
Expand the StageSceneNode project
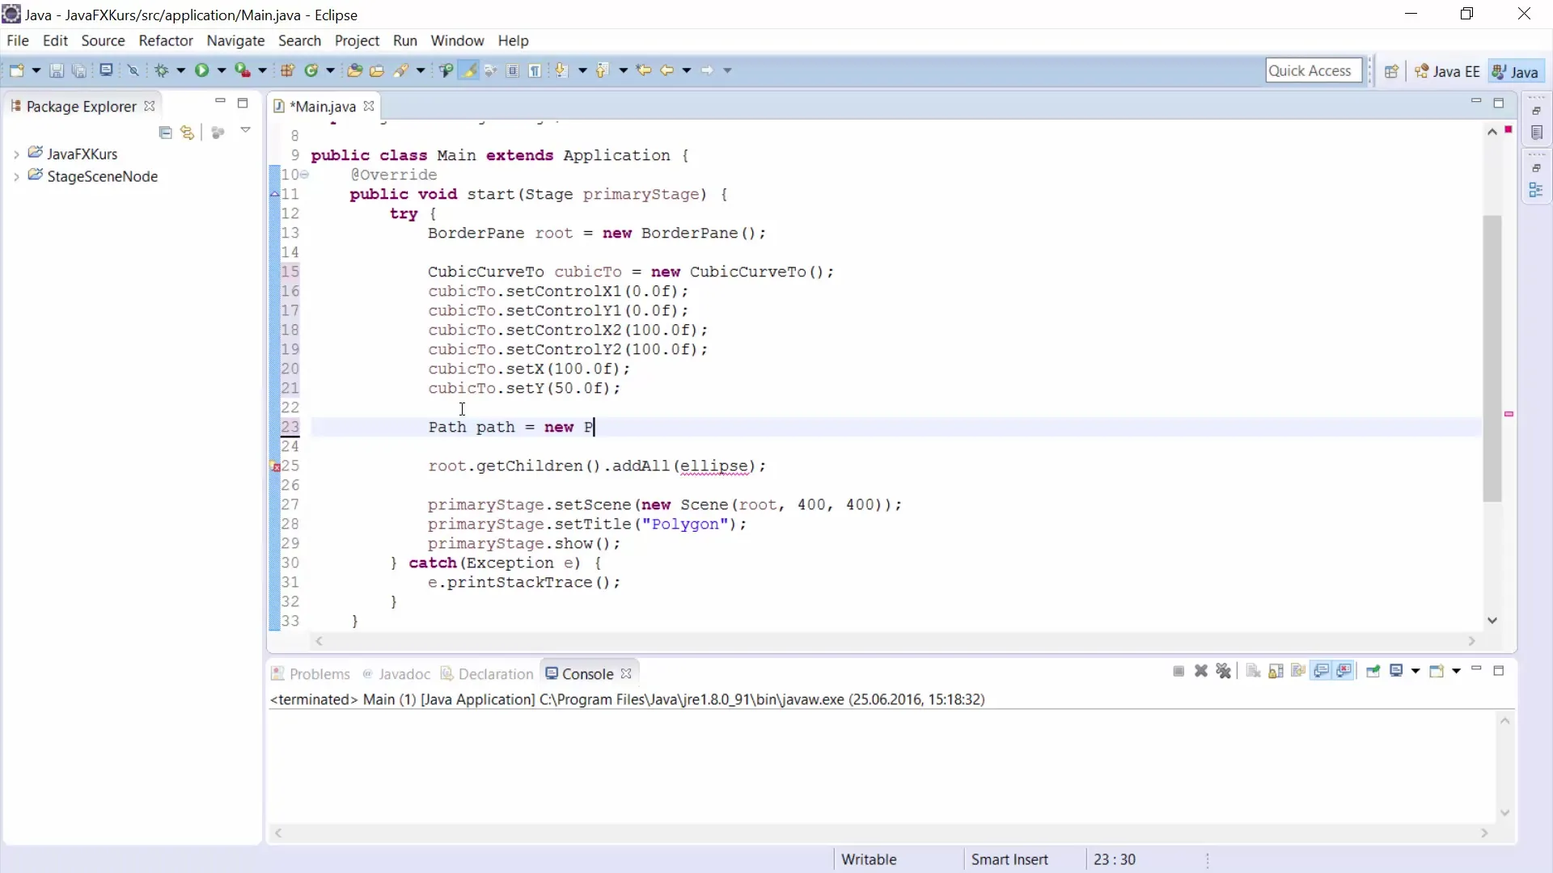click(16, 177)
